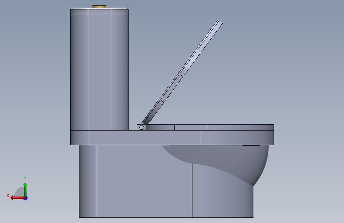Click the red X axis arrow of the triad

pyautogui.click(x=17, y=198)
